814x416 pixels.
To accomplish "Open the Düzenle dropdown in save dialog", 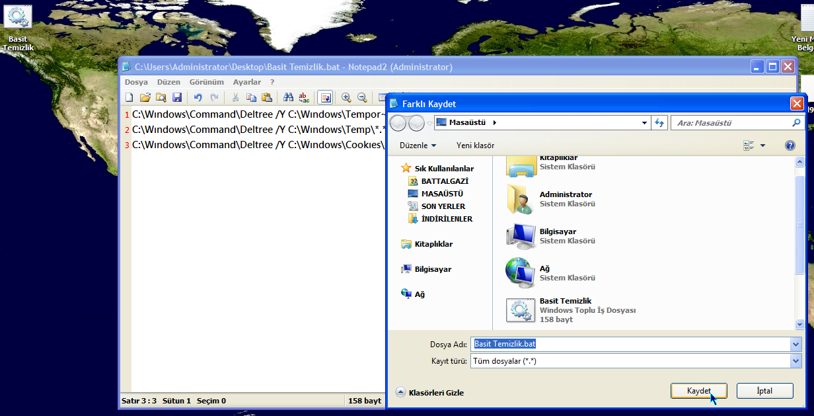I will tap(418, 146).
